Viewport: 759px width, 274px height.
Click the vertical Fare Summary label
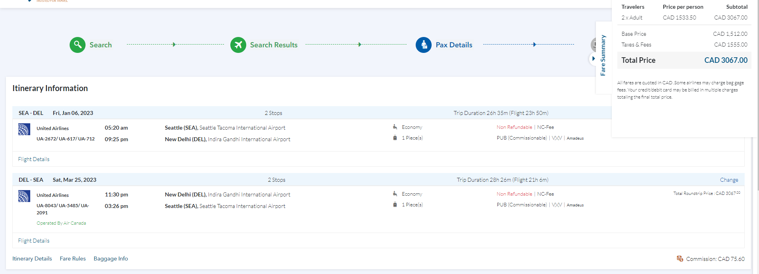[x=603, y=55]
